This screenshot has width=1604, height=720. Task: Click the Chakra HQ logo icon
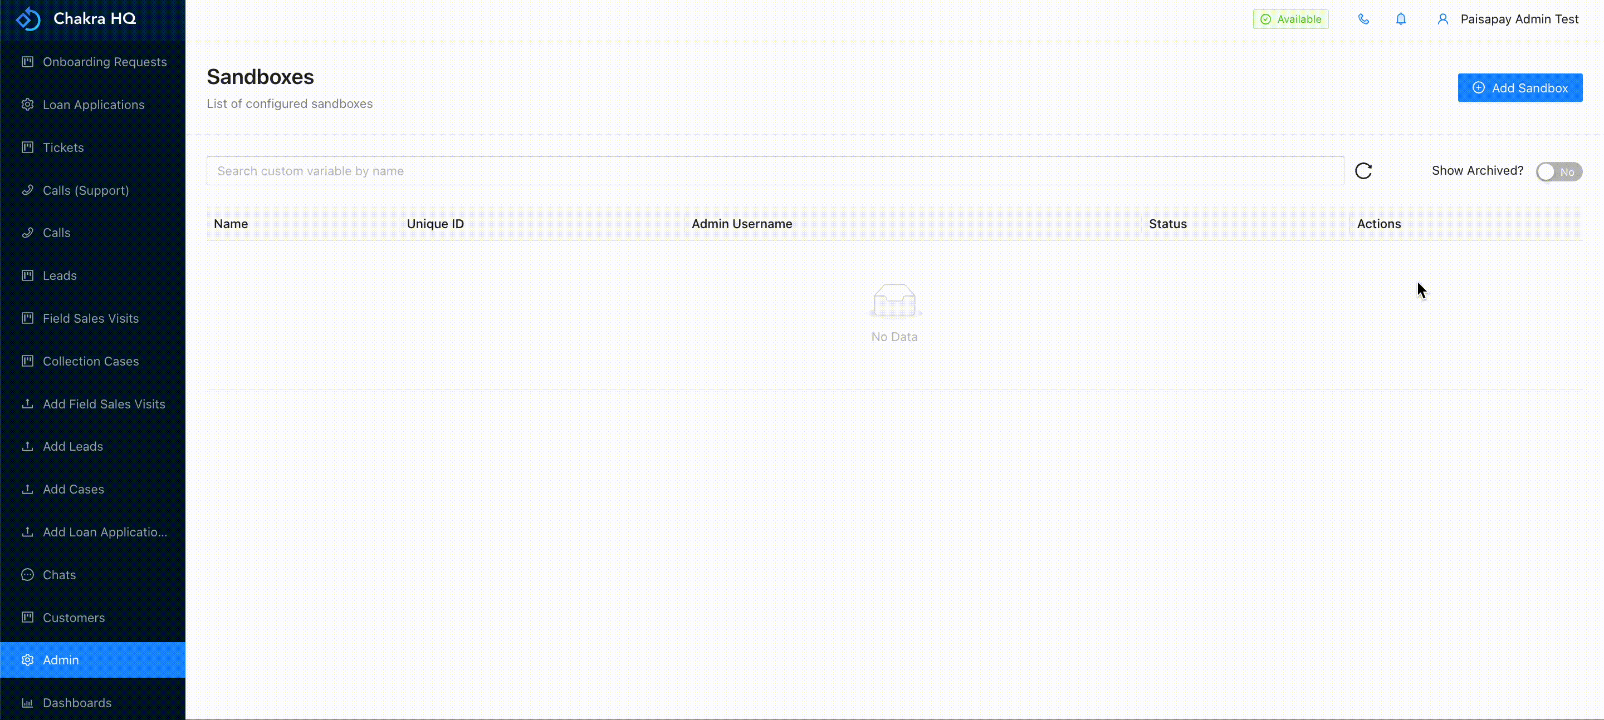tap(28, 19)
